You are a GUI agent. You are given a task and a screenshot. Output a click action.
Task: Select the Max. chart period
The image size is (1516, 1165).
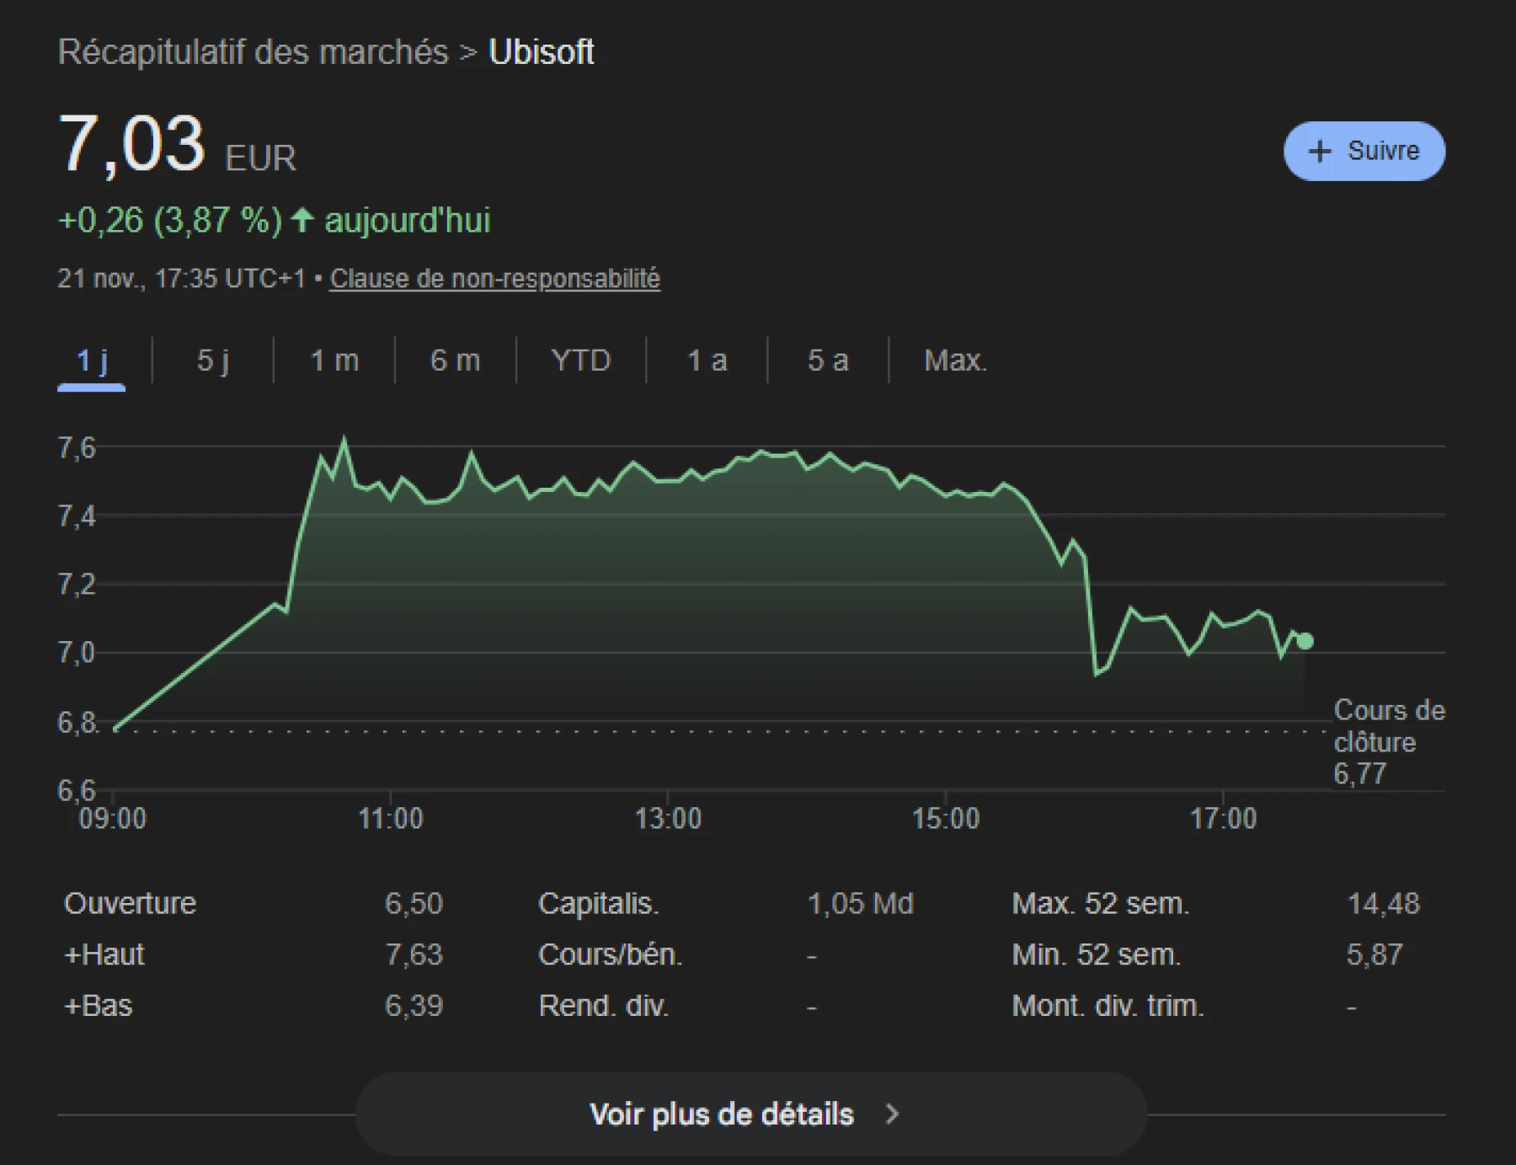pos(955,361)
